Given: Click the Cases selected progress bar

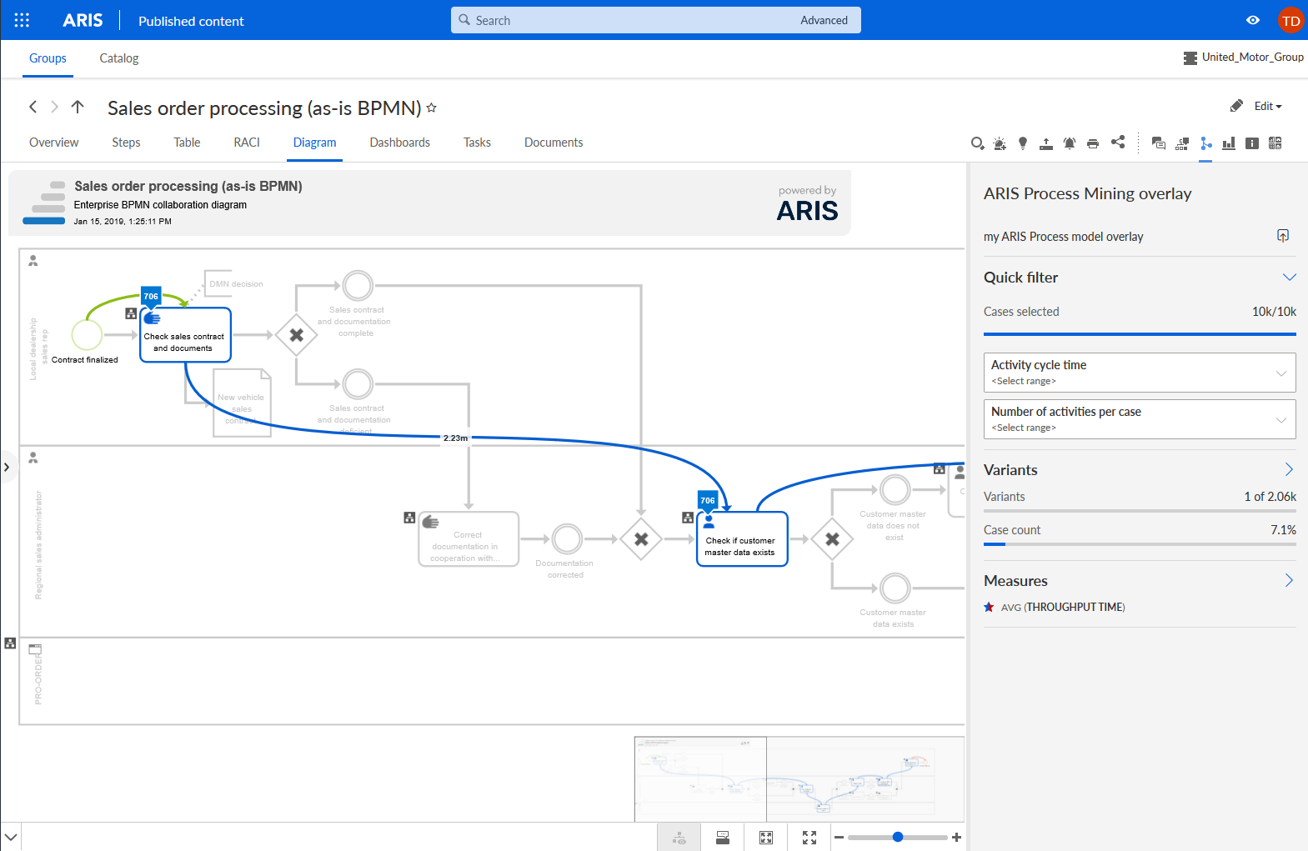Looking at the screenshot, I should pos(1140,334).
